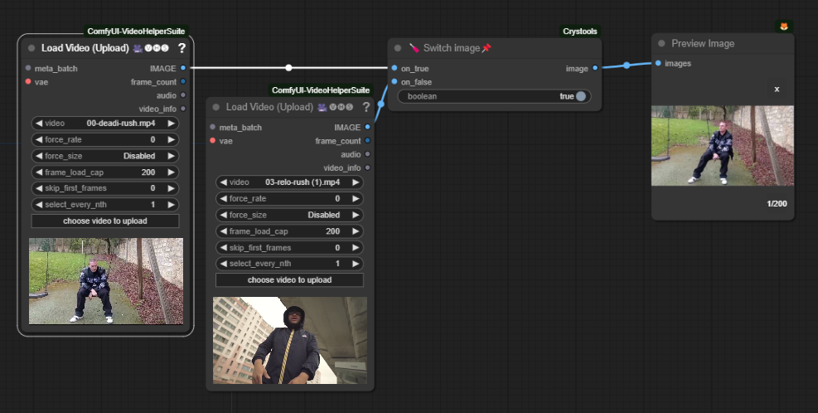Click the ComfyUI-VideoHelperSuite badge above first node
818x413 pixels.
(136, 32)
